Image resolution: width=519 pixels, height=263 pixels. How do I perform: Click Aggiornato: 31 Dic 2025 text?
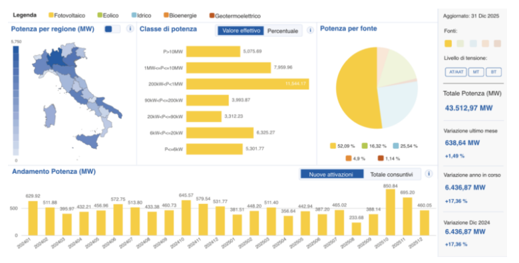click(471, 16)
